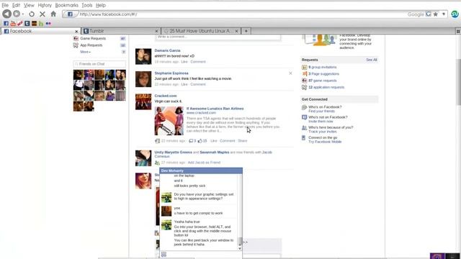Open 'If Awesome Lunatics Ran Airlines' article link

[x=215, y=109]
